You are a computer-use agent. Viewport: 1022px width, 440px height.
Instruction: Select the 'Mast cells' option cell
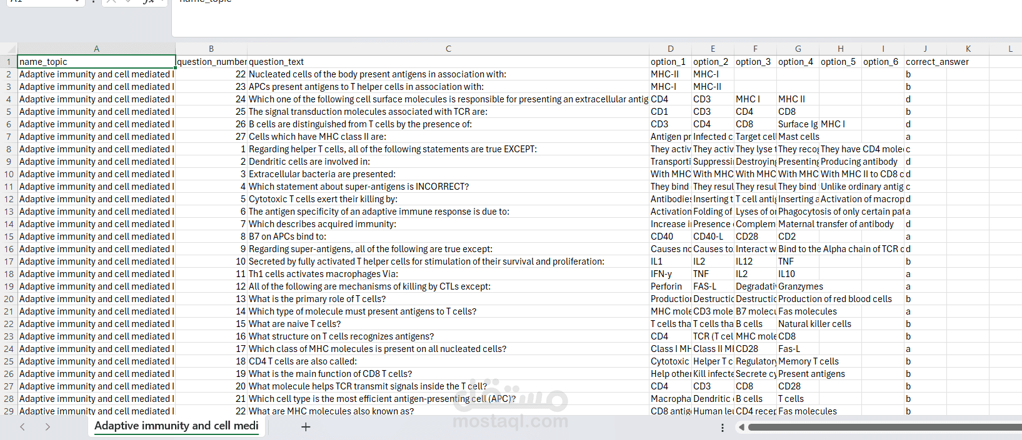(x=798, y=137)
